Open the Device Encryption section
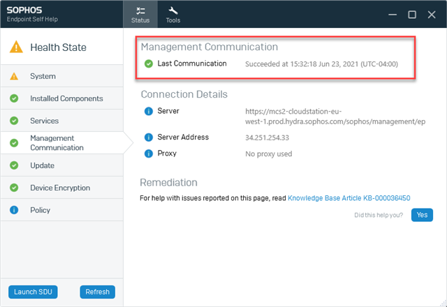The width and height of the screenshot is (447, 307). 62,188
